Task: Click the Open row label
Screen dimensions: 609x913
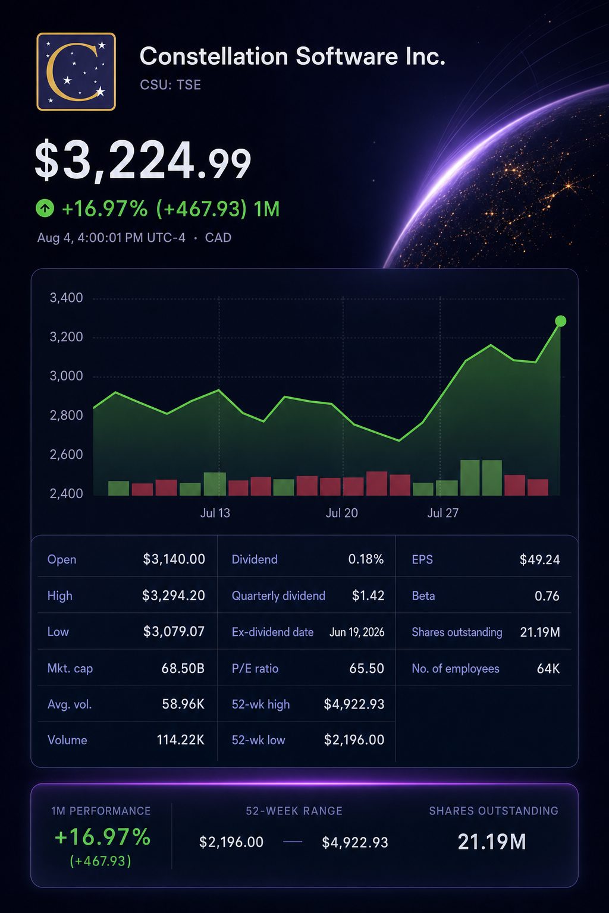Action: pyautogui.click(x=62, y=560)
